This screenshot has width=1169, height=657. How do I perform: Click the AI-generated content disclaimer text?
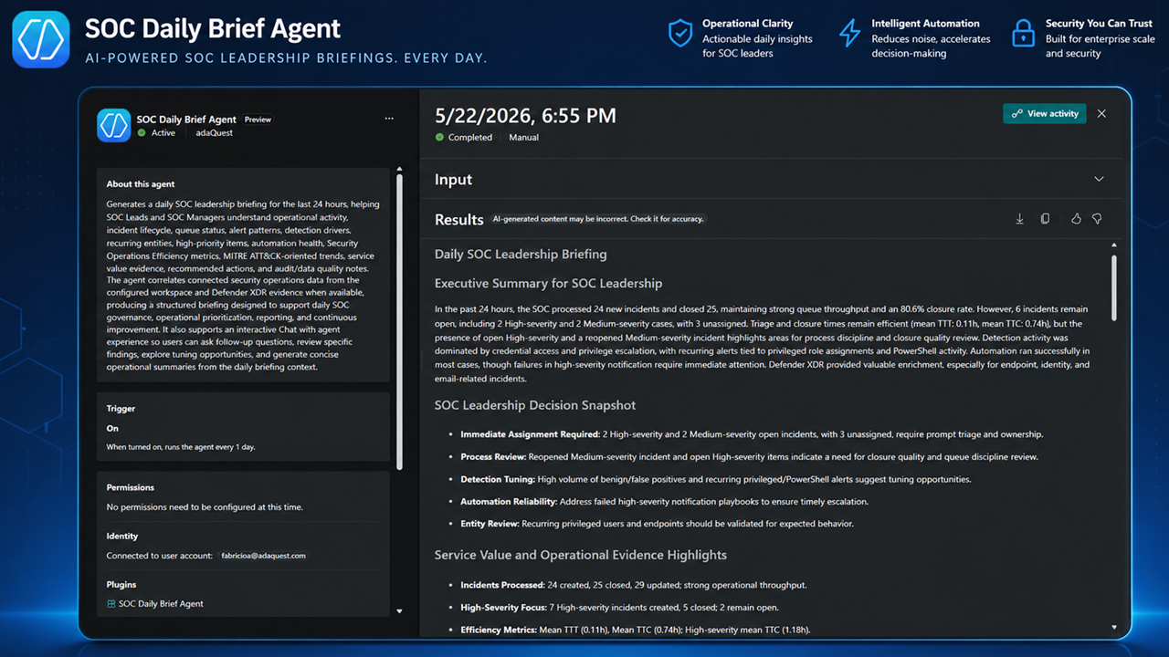[x=598, y=219]
